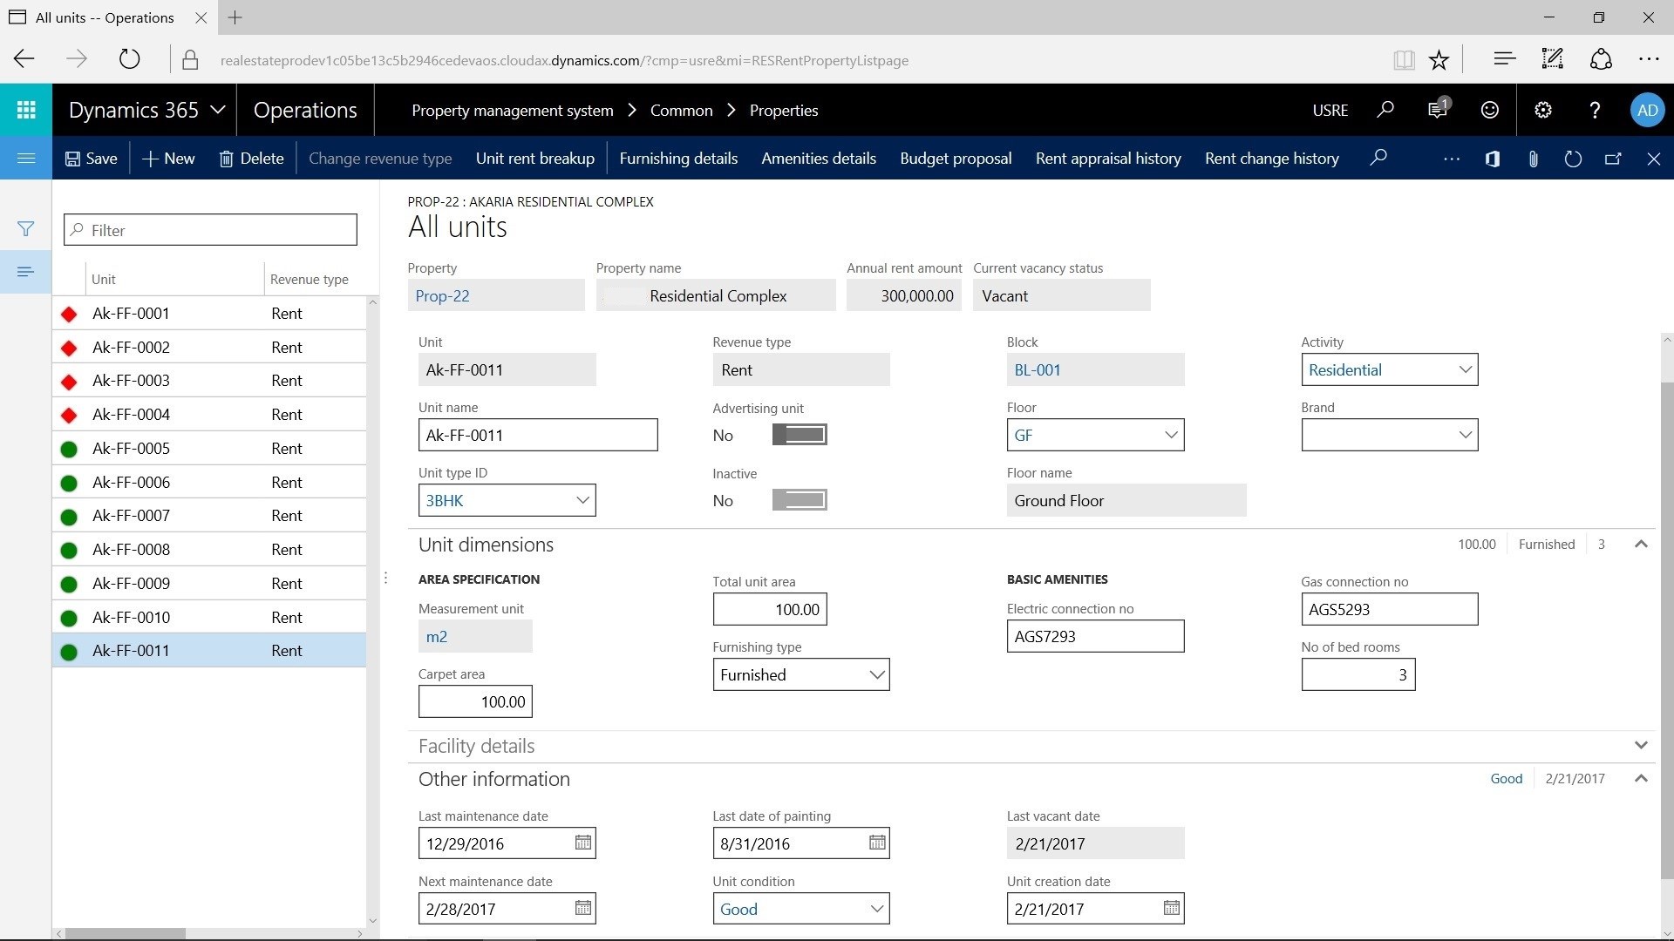The height and width of the screenshot is (941, 1674).
Task: Toggle the Inactive switch
Action: [x=800, y=500]
